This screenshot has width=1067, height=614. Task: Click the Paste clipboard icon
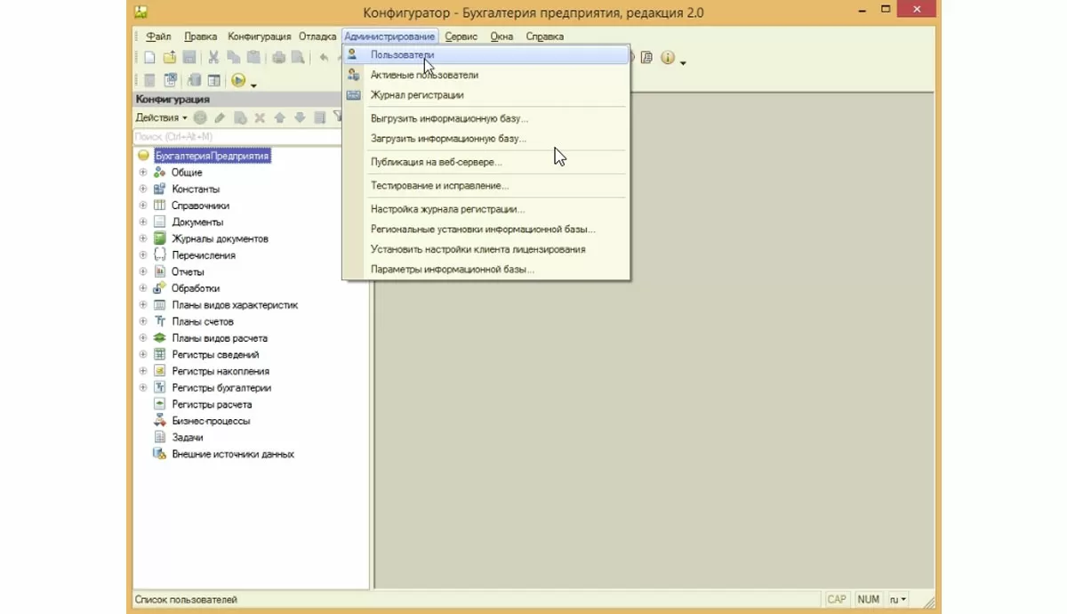tap(253, 58)
